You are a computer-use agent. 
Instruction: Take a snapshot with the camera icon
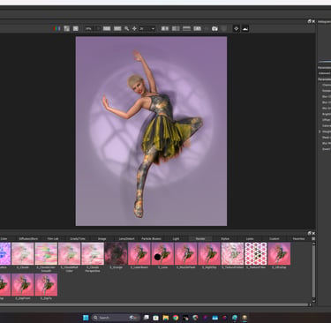214,28
